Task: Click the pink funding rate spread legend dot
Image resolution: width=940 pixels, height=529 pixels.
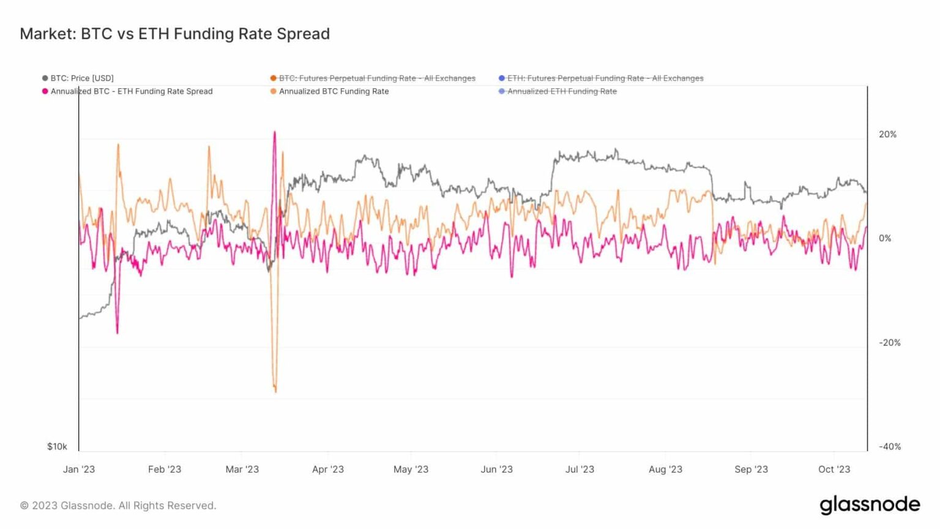Action: pyautogui.click(x=45, y=91)
